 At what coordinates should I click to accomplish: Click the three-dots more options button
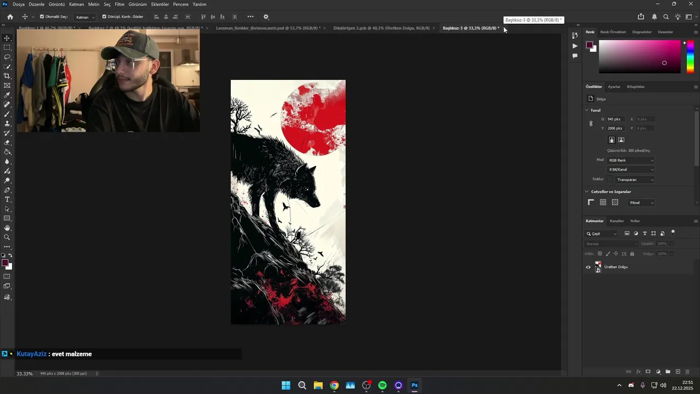coord(250,16)
